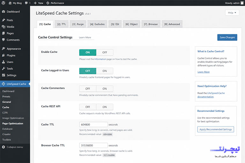
Task: Click the Plugins plug icon
Action: (x=4, y=55)
